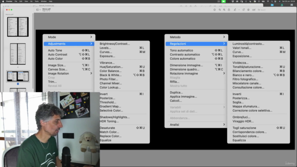Click Trim... in the English menu

click(52, 82)
